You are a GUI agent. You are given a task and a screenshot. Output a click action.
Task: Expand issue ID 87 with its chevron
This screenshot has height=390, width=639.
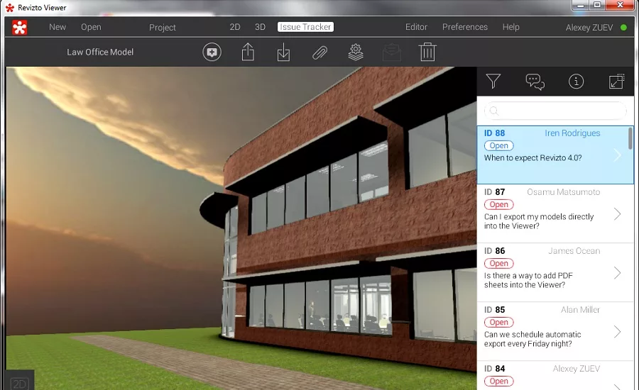pos(618,214)
